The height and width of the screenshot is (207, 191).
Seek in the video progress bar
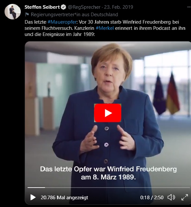click(x=109, y=188)
